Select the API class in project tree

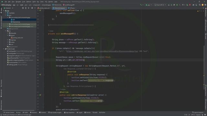(x=13, y=20)
